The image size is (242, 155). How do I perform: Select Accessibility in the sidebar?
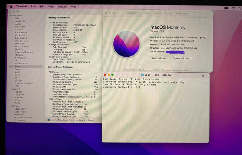click(21, 109)
